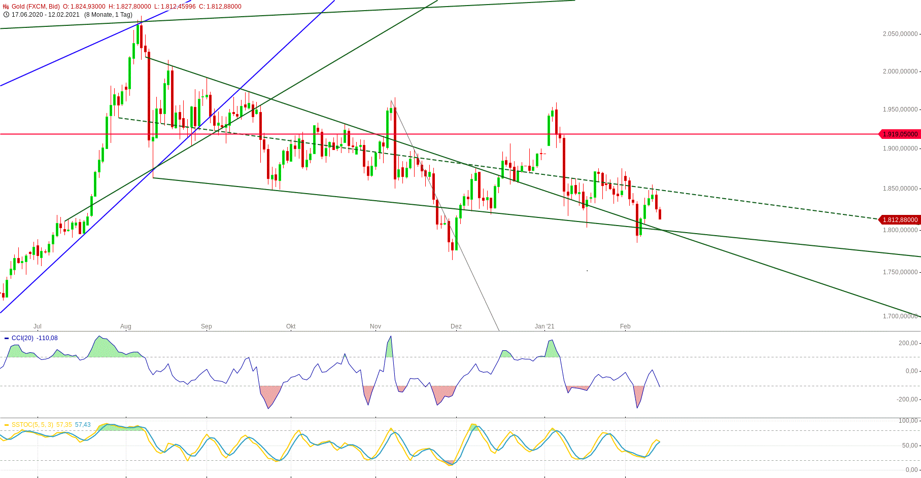Click the 100,00 label on the SSTOC axis

(908, 421)
